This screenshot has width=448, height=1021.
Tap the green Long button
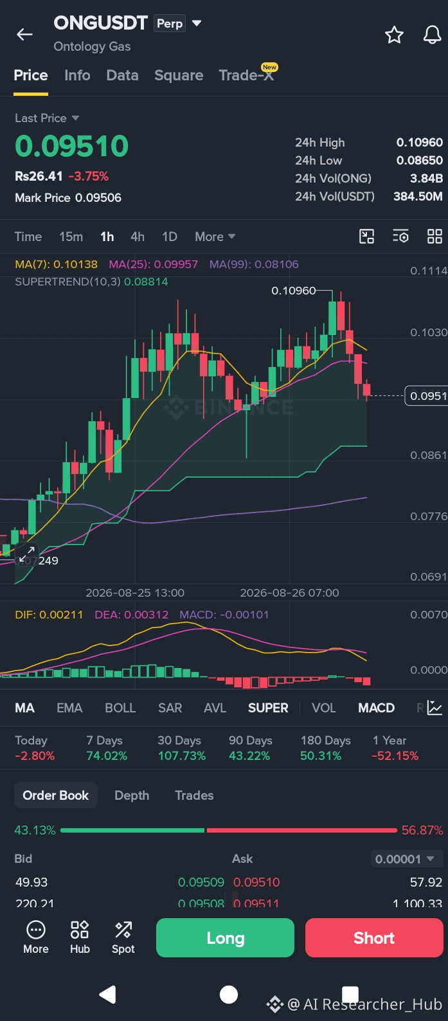pyautogui.click(x=225, y=938)
